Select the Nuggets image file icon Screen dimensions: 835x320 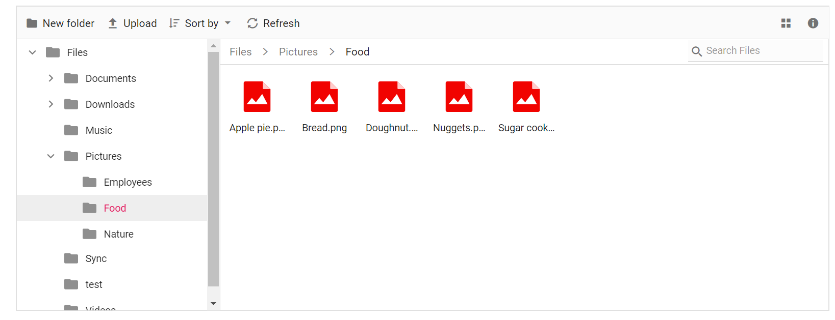tap(459, 97)
